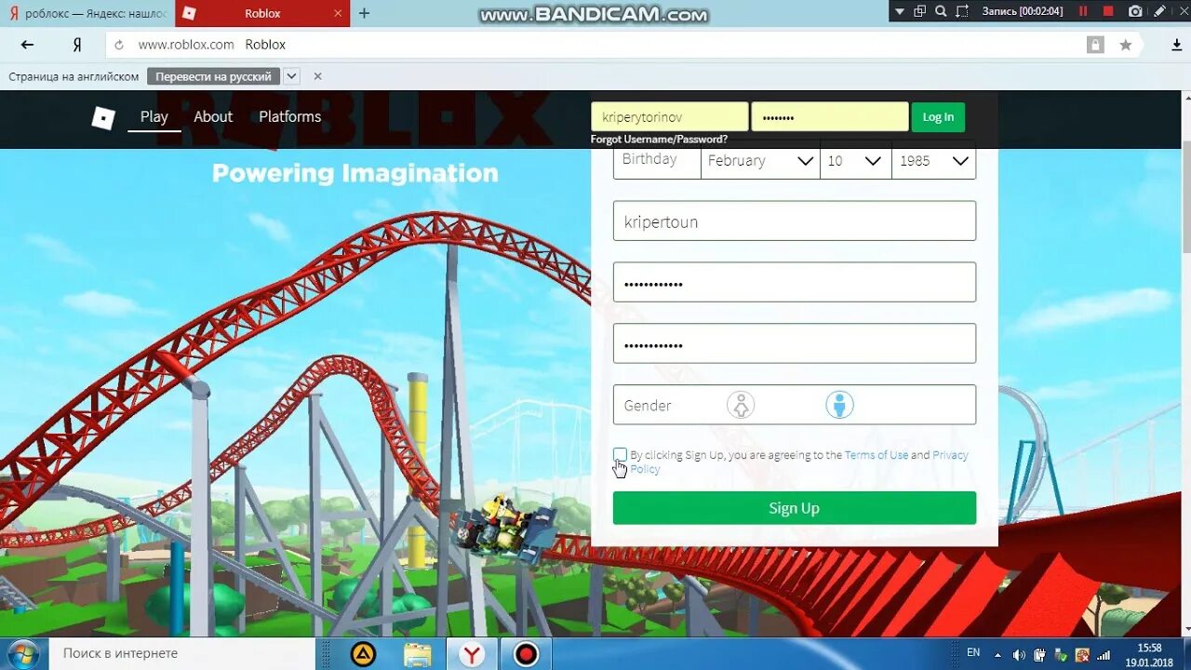1191x670 pixels.
Task: Click the Roblox logo icon in navbar
Action: pos(103,117)
